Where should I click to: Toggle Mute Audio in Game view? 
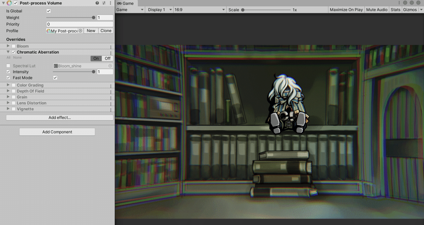point(377,10)
